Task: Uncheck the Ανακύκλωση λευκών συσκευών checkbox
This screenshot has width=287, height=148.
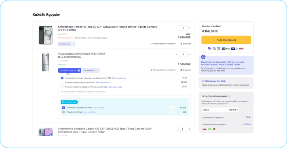Action: pos(62,78)
